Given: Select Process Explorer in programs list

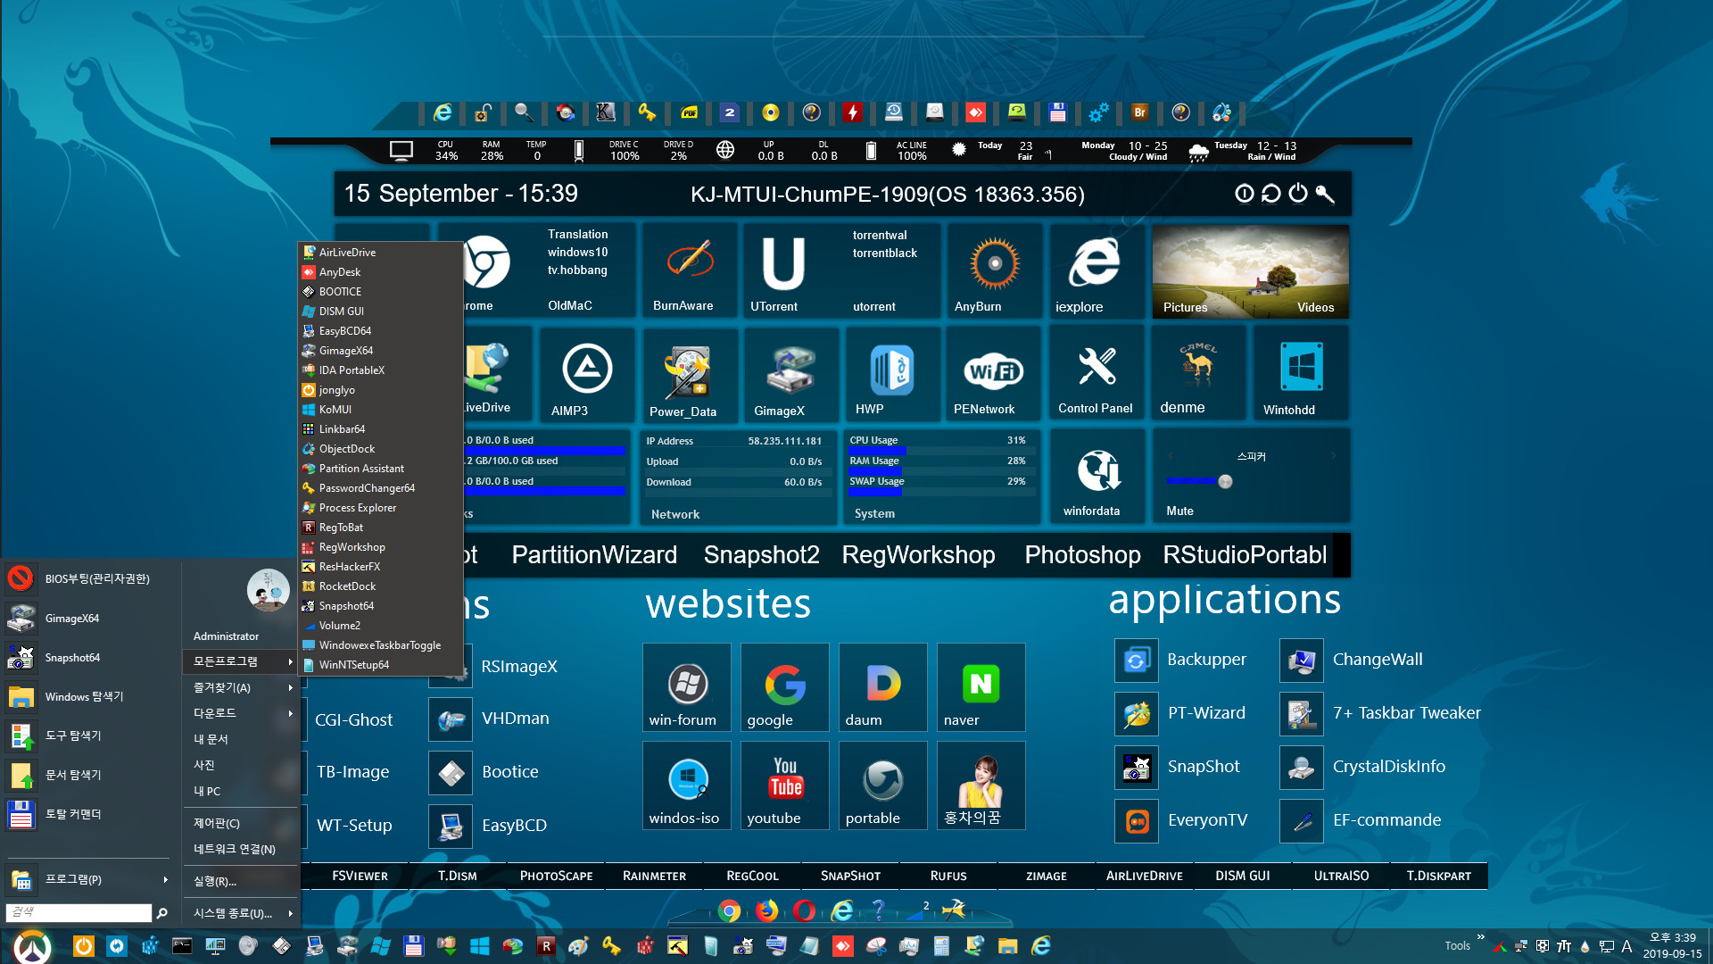Looking at the screenshot, I should [380, 508].
